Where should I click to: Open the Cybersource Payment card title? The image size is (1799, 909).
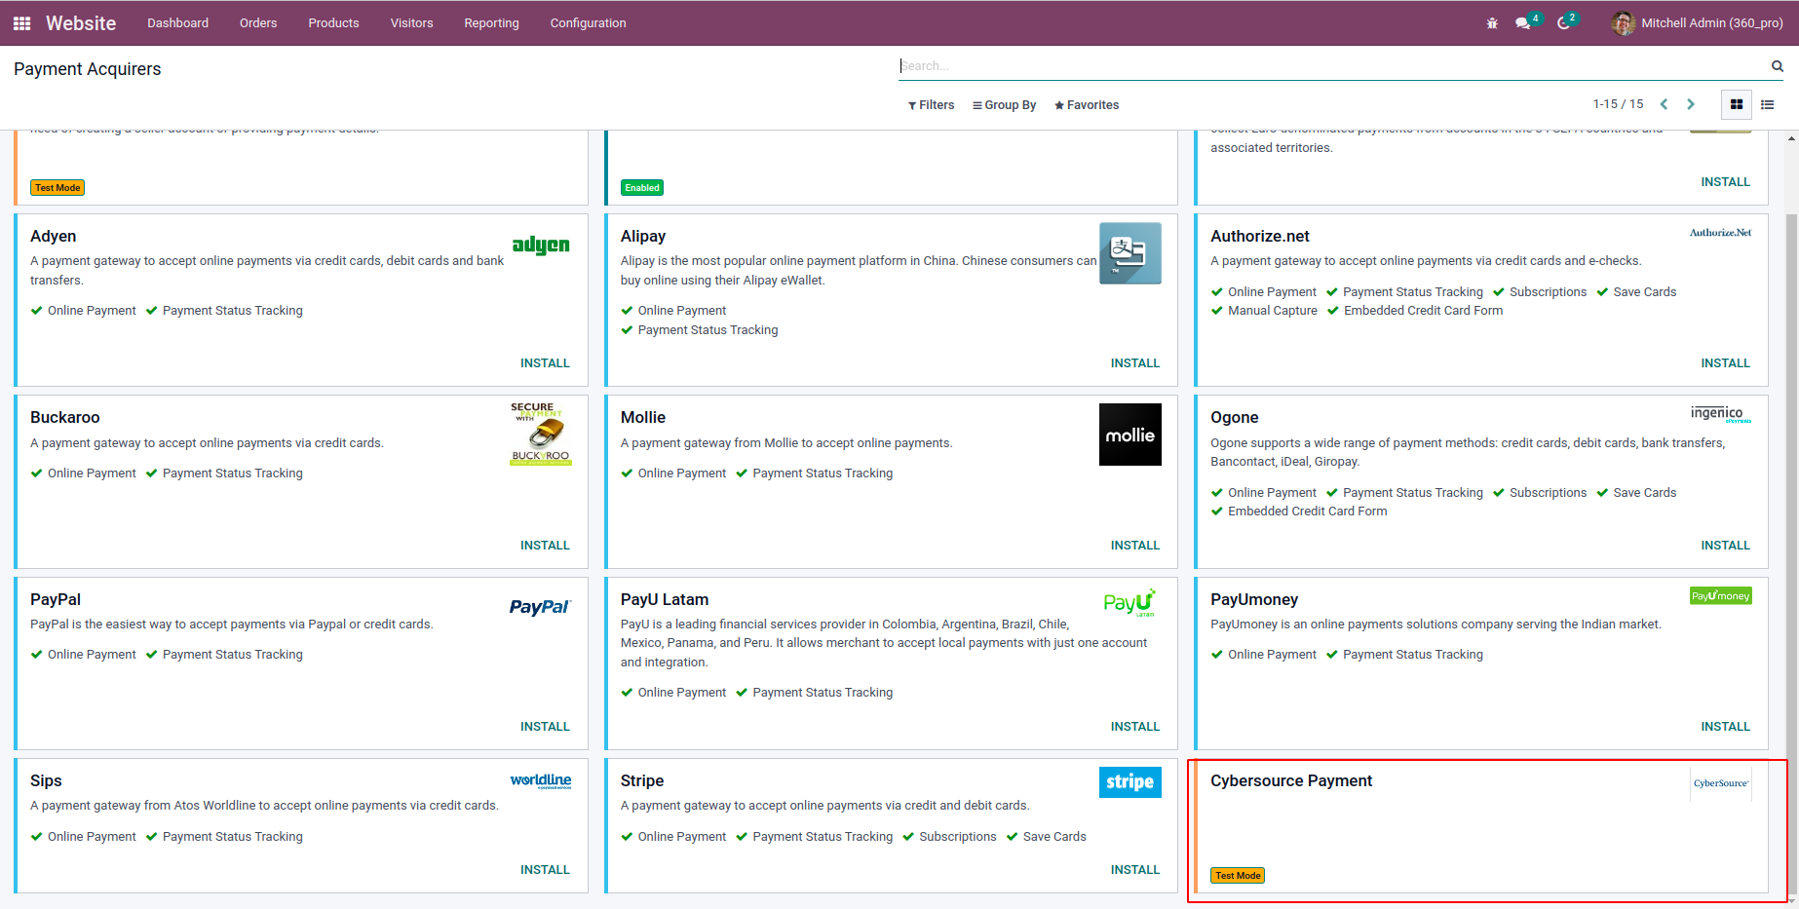point(1291,781)
